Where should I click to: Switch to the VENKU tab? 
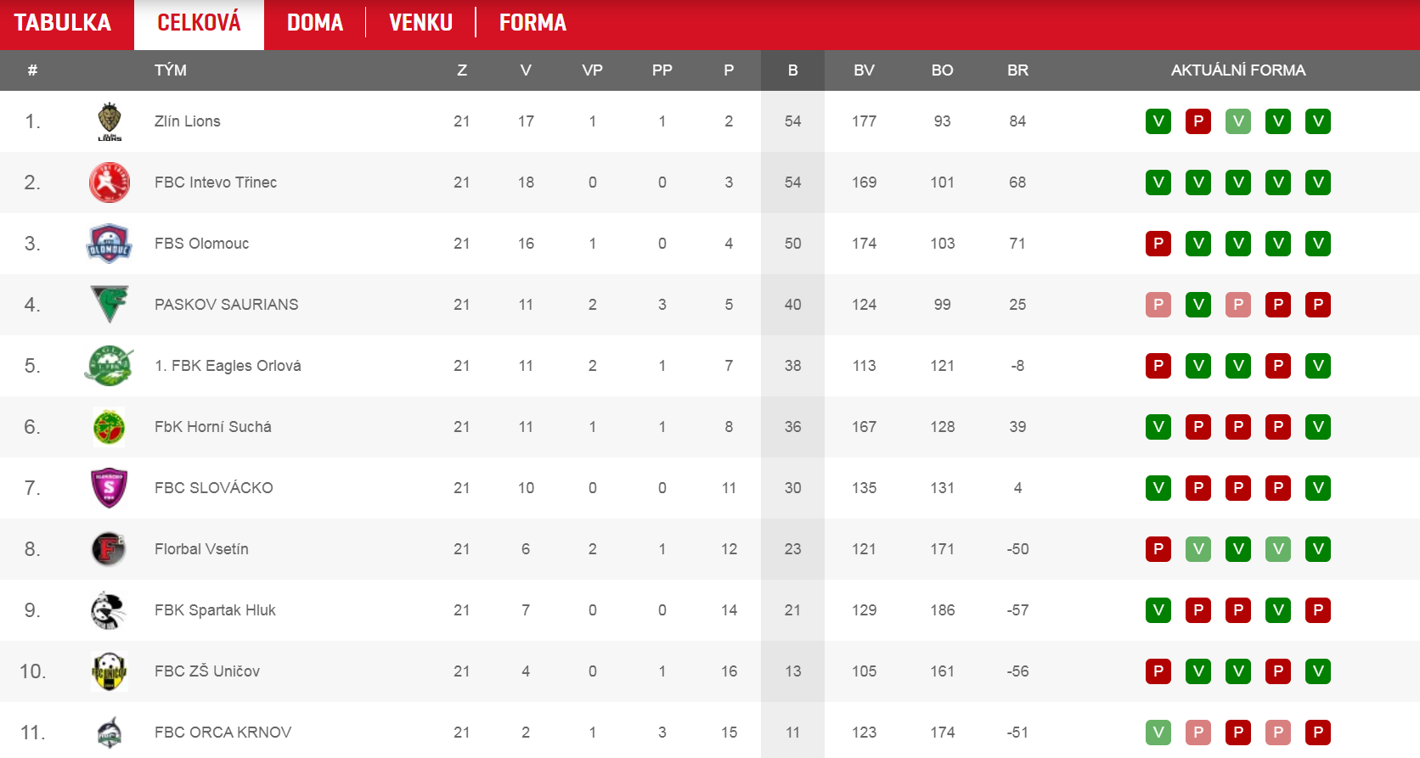[420, 23]
